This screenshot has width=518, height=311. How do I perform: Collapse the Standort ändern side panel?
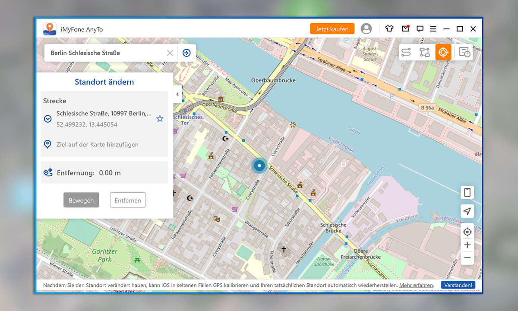177,94
